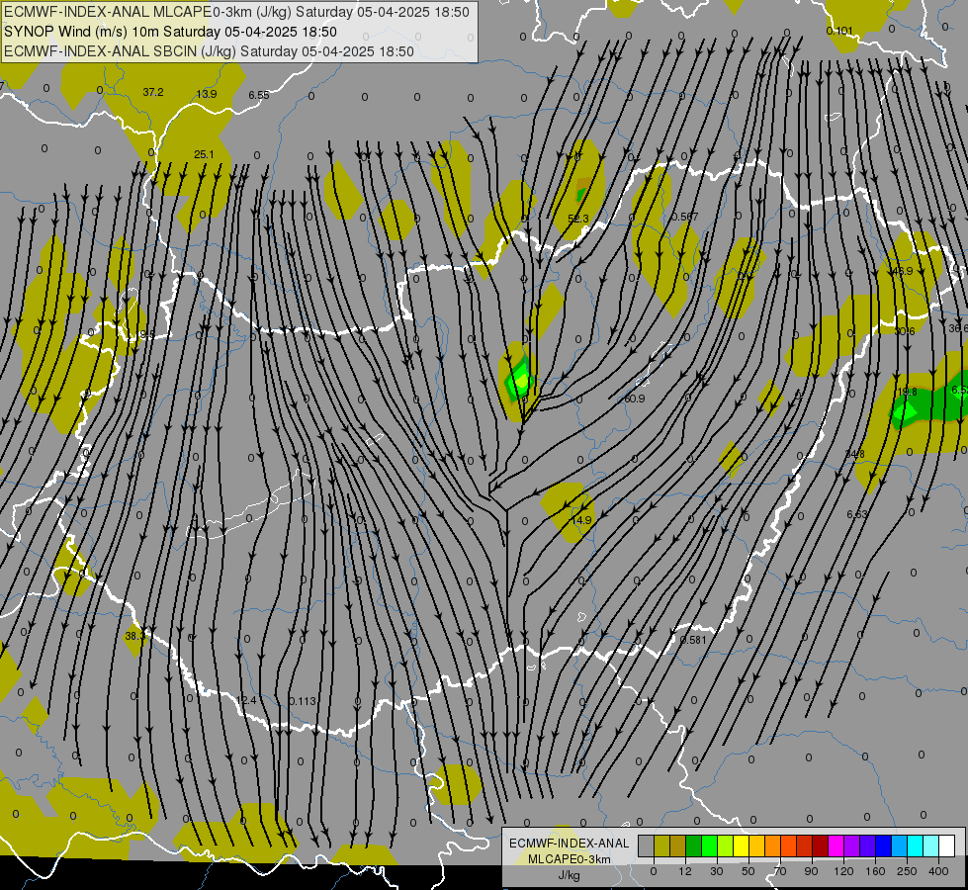Select the violet legend swatch before 160

click(868, 845)
